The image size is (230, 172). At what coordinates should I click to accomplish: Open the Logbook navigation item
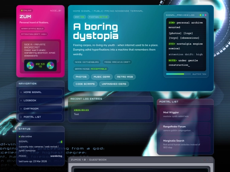40,101
